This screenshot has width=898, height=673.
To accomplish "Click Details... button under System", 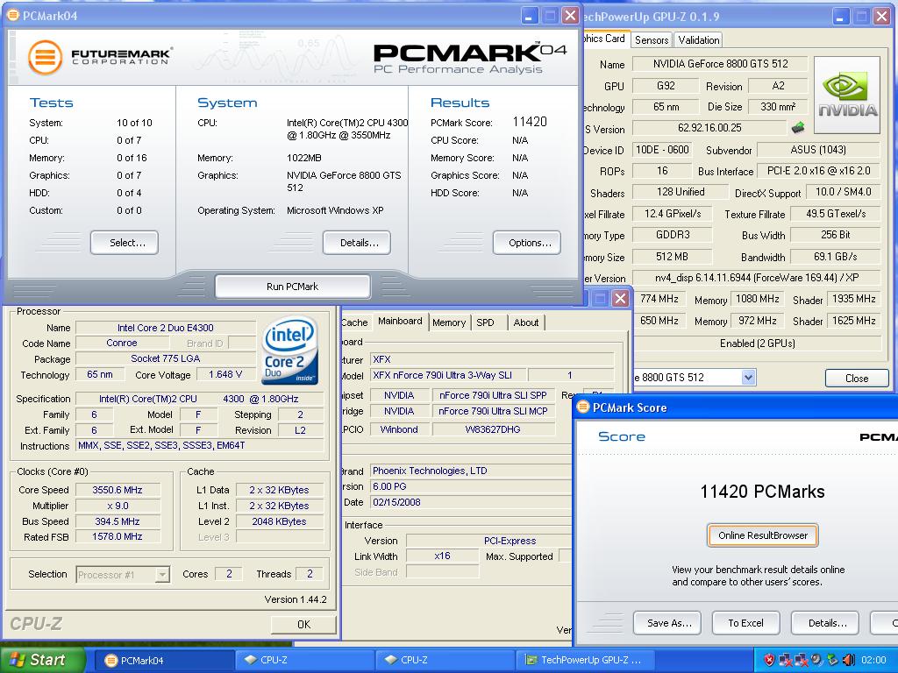I will point(357,243).
